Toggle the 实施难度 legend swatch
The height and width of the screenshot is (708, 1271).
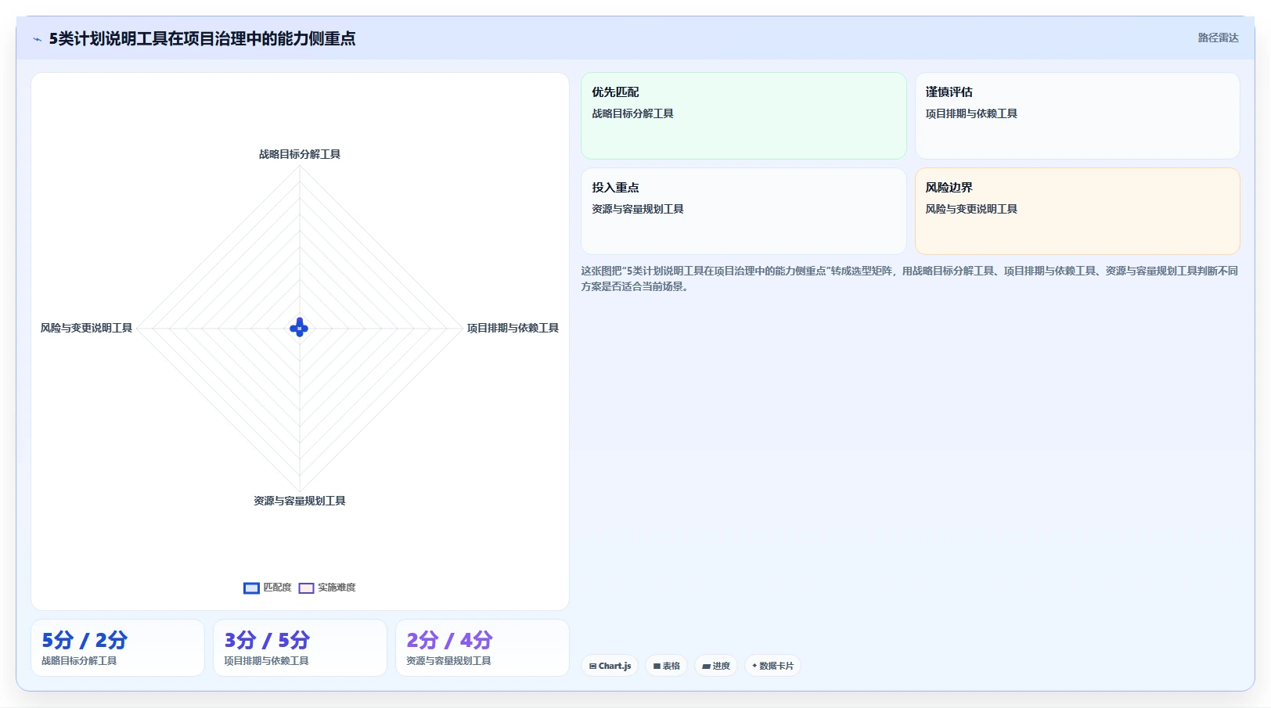point(306,588)
